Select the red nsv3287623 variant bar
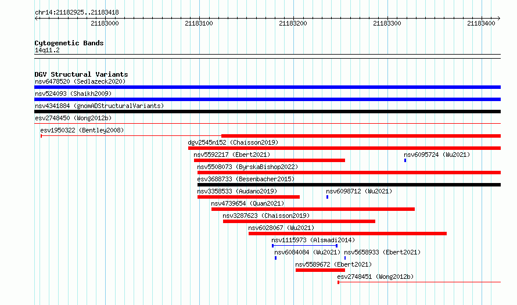 [x=299, y=221]
